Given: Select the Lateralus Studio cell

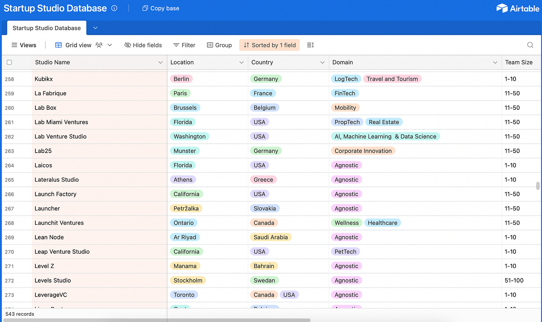Looking at the screenshot, I should click(99, 180).
